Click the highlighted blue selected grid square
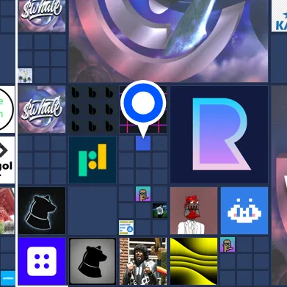287x287 pixels. coord(143,143)
